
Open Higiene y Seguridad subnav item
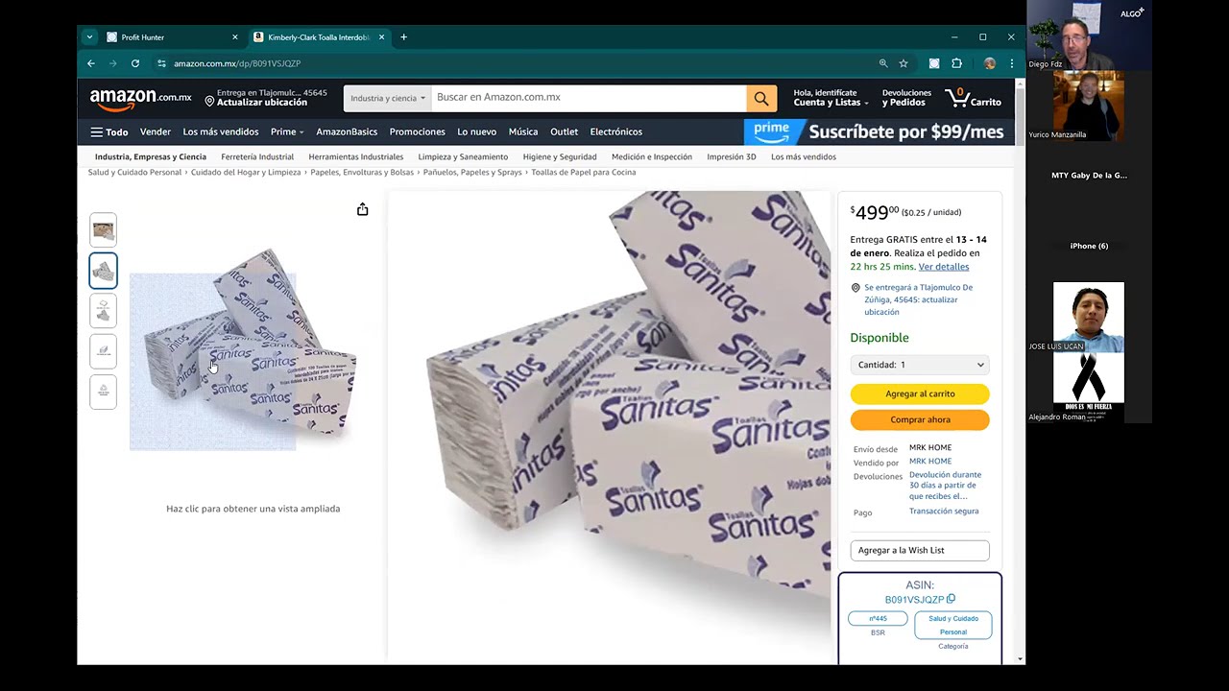point(560,156)
